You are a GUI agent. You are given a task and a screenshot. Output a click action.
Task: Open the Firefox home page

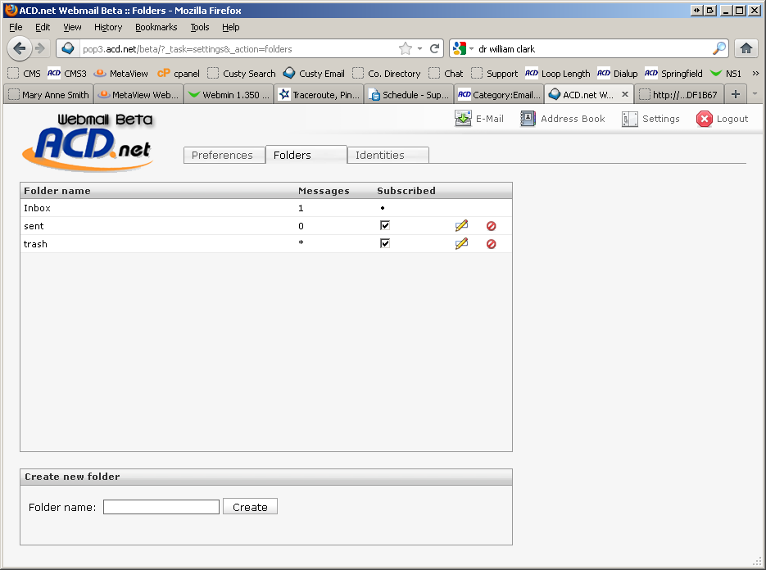pos(746,48)
